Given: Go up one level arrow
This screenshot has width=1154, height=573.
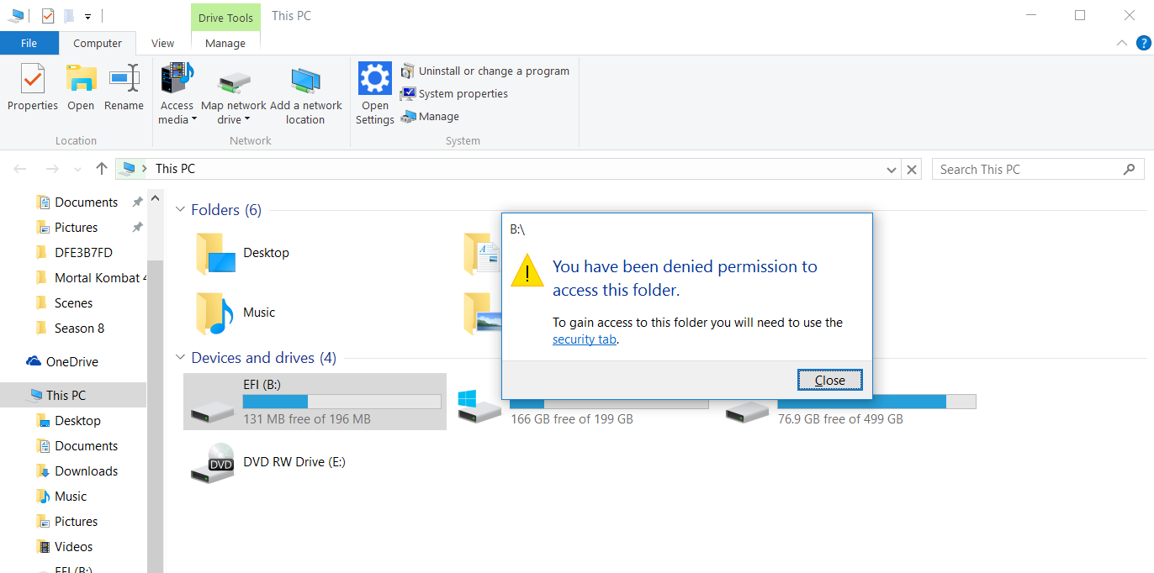Looking at the screenshot, I should tap(102, 169).
